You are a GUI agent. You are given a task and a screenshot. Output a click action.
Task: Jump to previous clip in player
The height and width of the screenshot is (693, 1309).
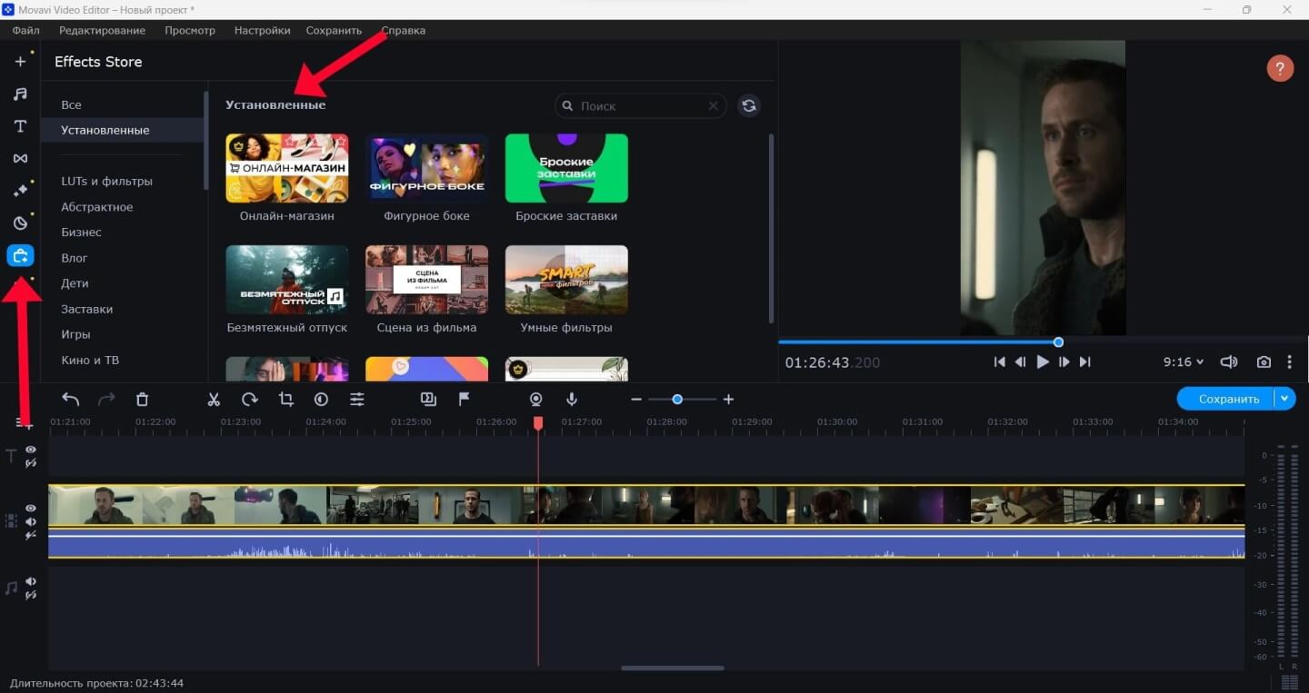(x=999, y=361)
